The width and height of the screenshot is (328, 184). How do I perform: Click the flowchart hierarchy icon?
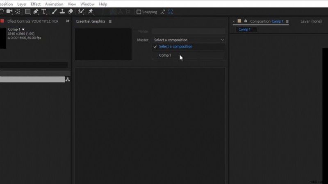coord(68,80)
